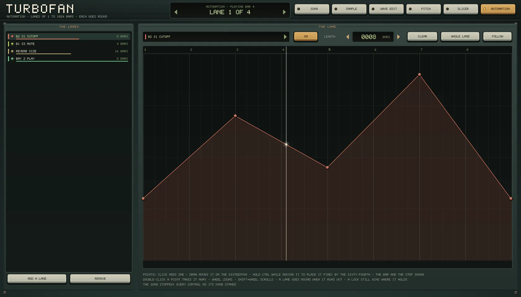The width and height of the screenshot is (521, 297).
Task: Open the PITCH tab
Action: [x=423, y=9]
